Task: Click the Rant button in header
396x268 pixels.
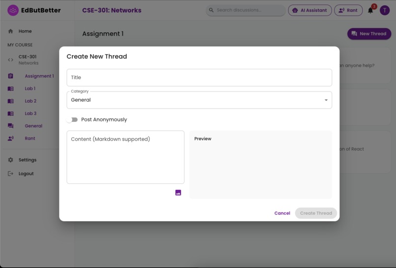Action: click(x=348, y=10)
